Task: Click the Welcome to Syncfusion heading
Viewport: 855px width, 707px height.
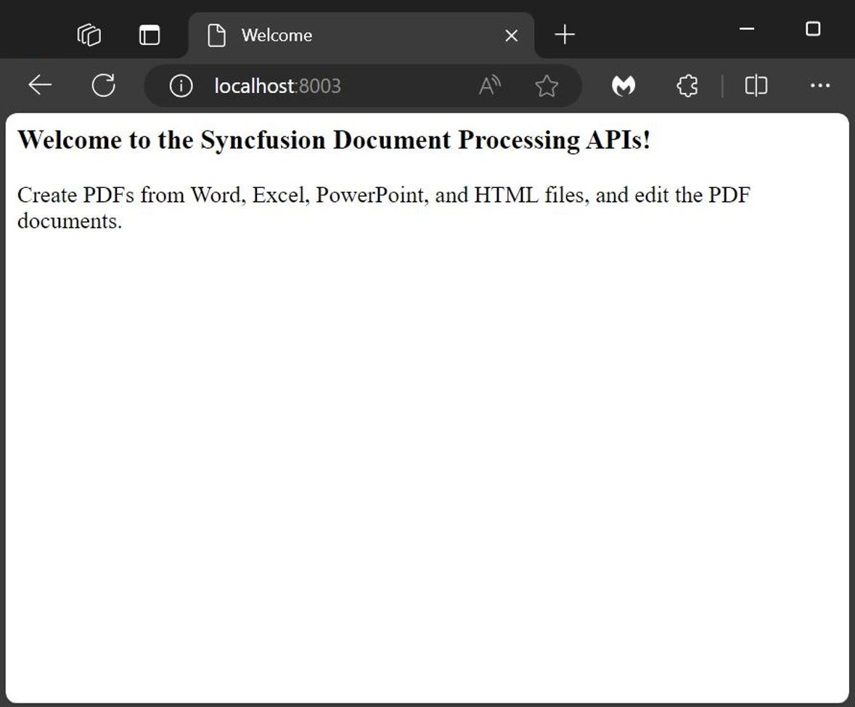Action: click(334, 139)
